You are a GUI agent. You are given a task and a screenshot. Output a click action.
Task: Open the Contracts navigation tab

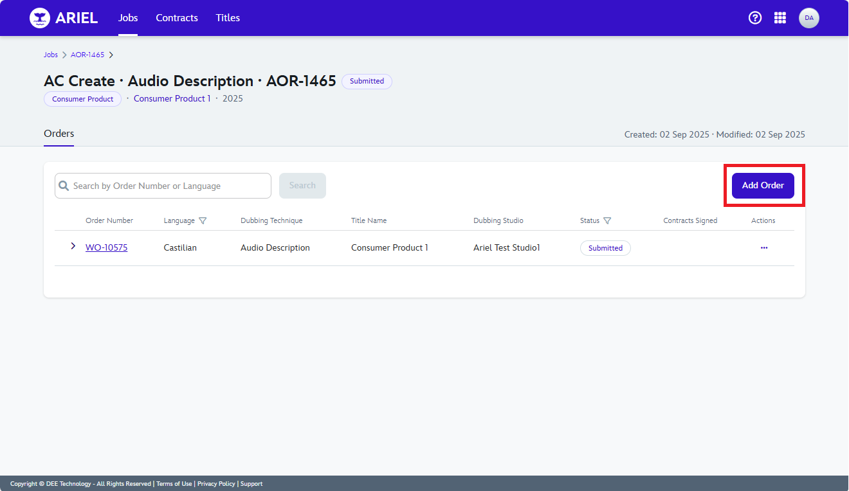177,18
